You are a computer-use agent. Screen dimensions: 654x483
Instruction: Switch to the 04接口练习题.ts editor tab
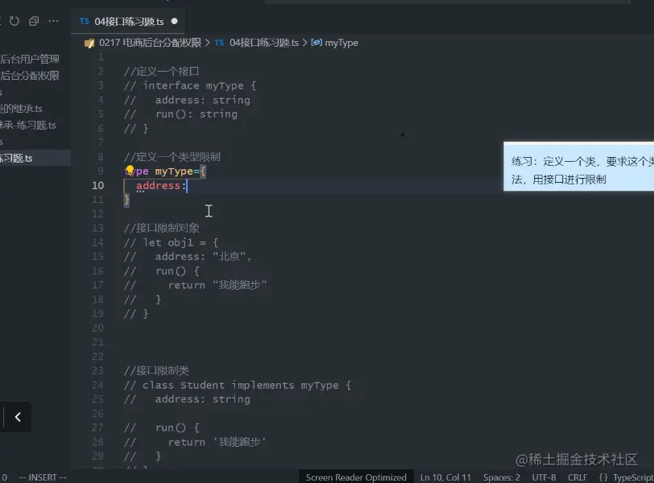(x=129, y=21)
